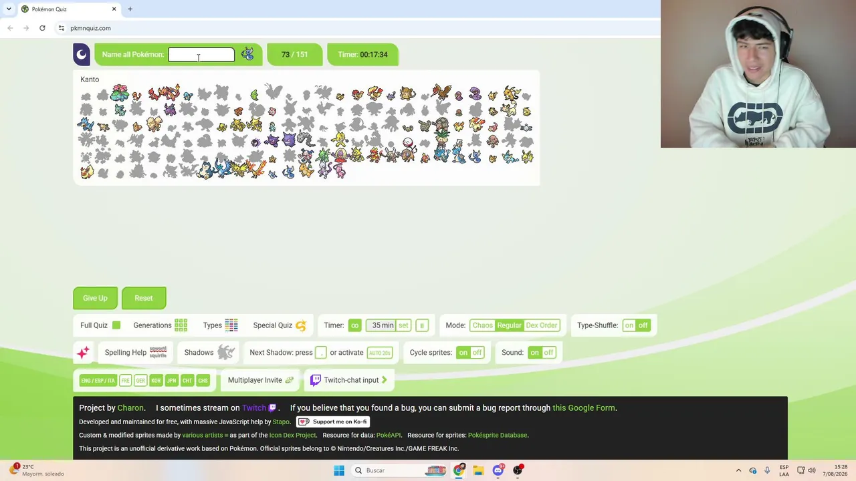Viewport: 856px width, 481px height.
Task: Open the Icon Dex Project link
Action: pyautogui.click(x=292, y=436)
